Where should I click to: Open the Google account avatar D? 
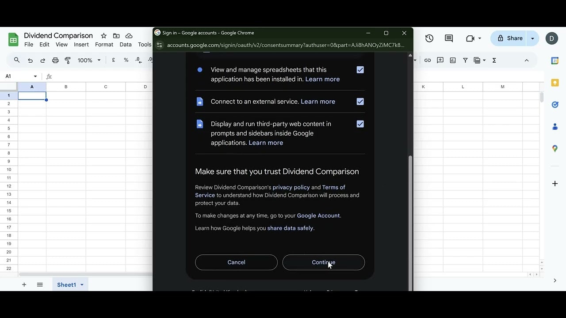coord(552,38)
